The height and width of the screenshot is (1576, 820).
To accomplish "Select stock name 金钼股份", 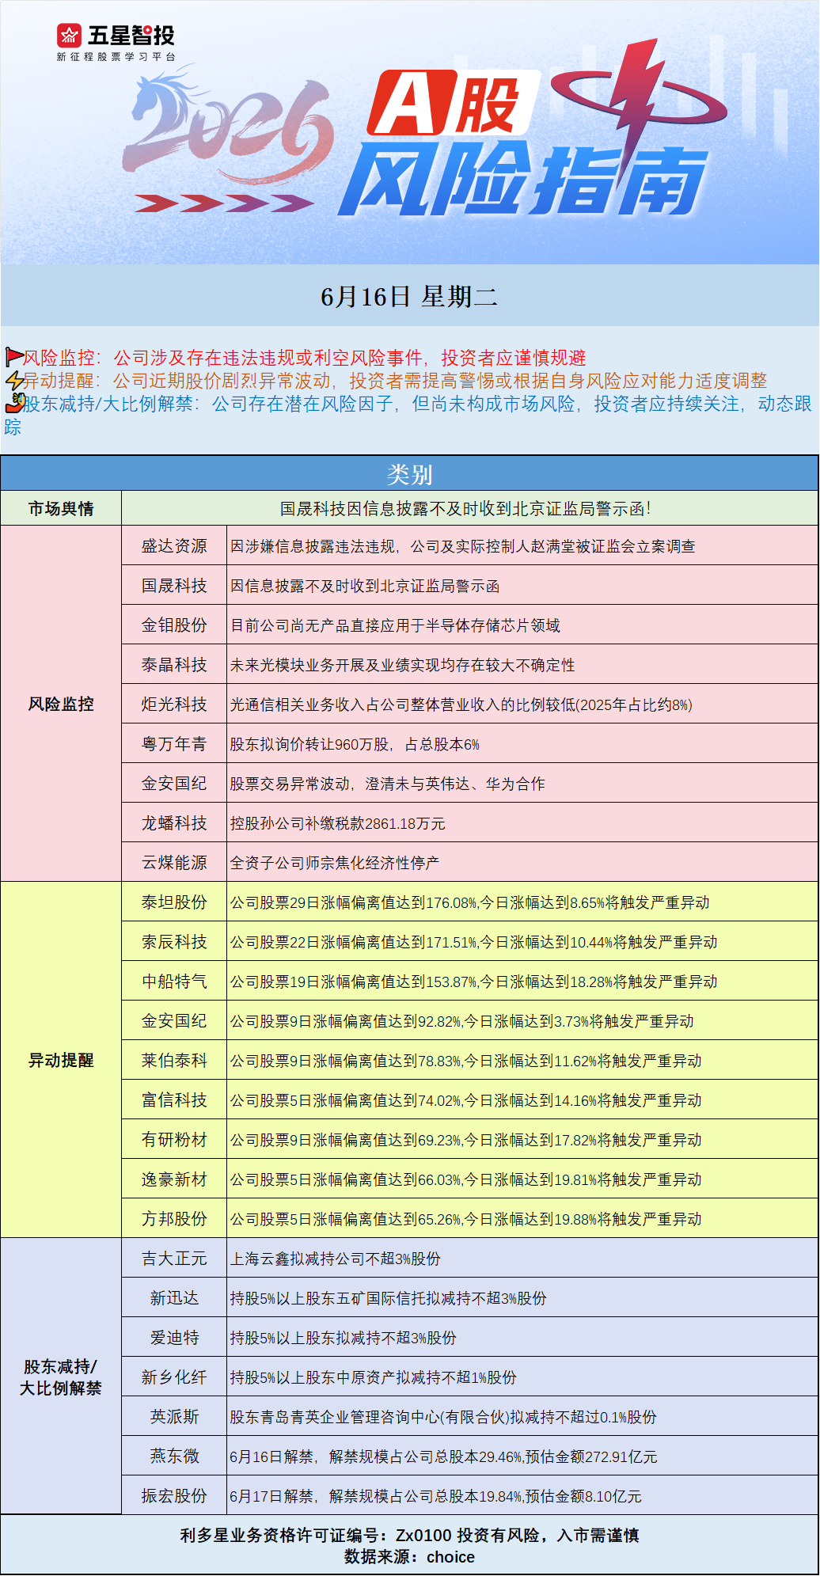I will tap(174, 625).
